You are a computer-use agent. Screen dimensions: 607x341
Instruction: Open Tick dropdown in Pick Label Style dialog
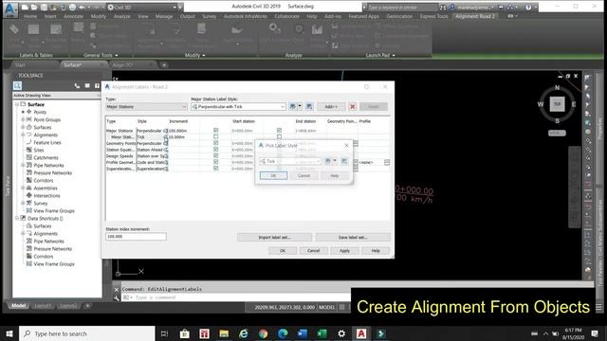(290, 161)
